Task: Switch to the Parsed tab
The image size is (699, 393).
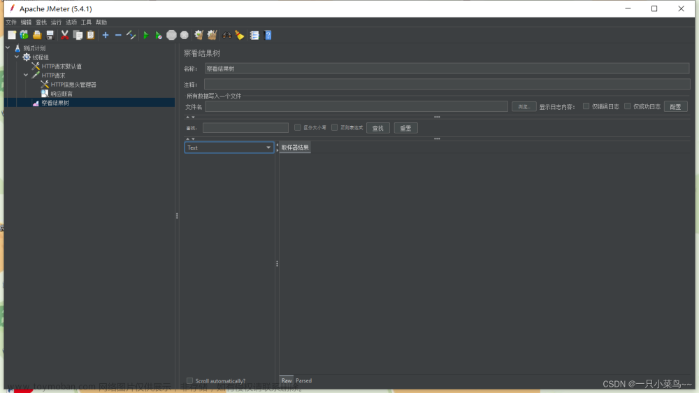Action: 303,380
